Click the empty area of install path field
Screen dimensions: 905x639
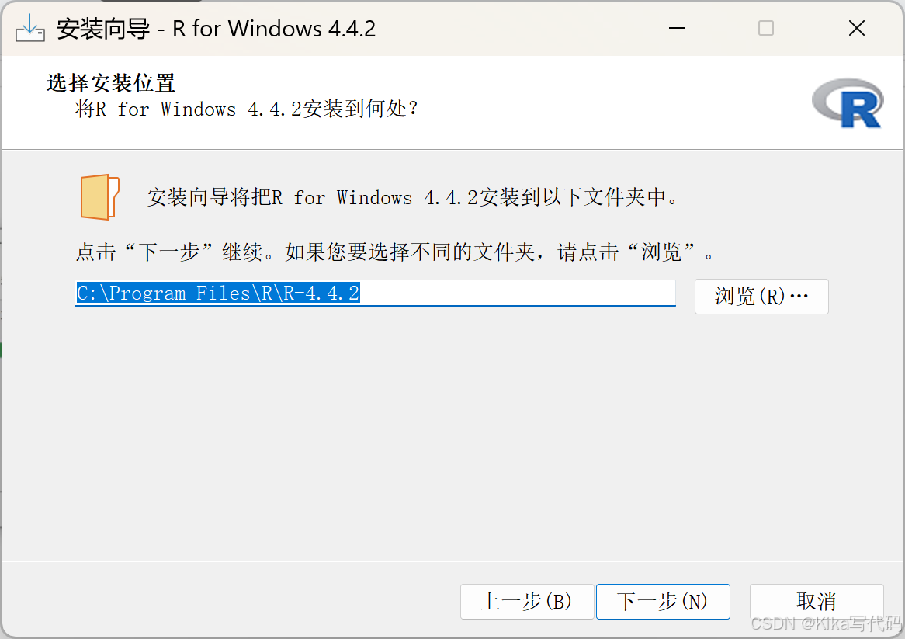point(517,293)
